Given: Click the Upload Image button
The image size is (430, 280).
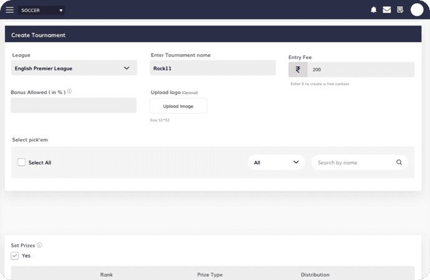Looking at the screenshot, I should coord(178,106).
